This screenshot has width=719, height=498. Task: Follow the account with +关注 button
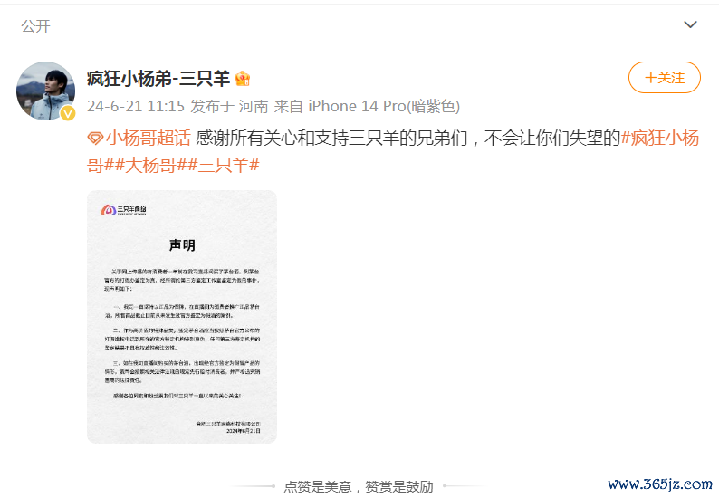click(664, 78)
